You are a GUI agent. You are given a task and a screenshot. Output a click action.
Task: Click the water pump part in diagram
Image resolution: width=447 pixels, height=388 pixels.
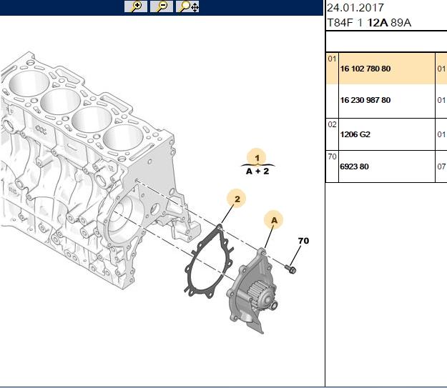(x=252, y=291)
